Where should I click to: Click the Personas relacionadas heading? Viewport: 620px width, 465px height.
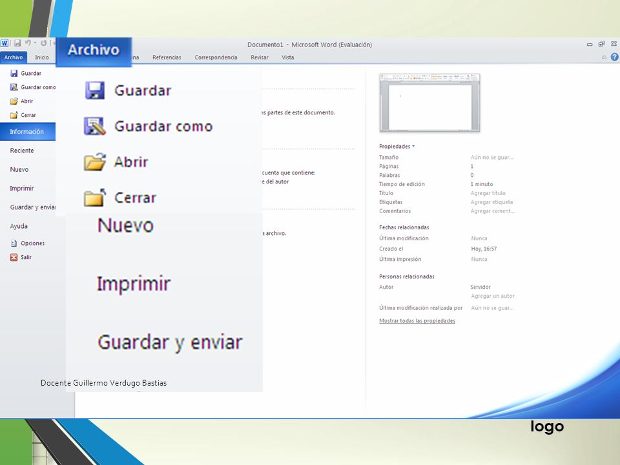pyautogui.click(x=406, y=277)
